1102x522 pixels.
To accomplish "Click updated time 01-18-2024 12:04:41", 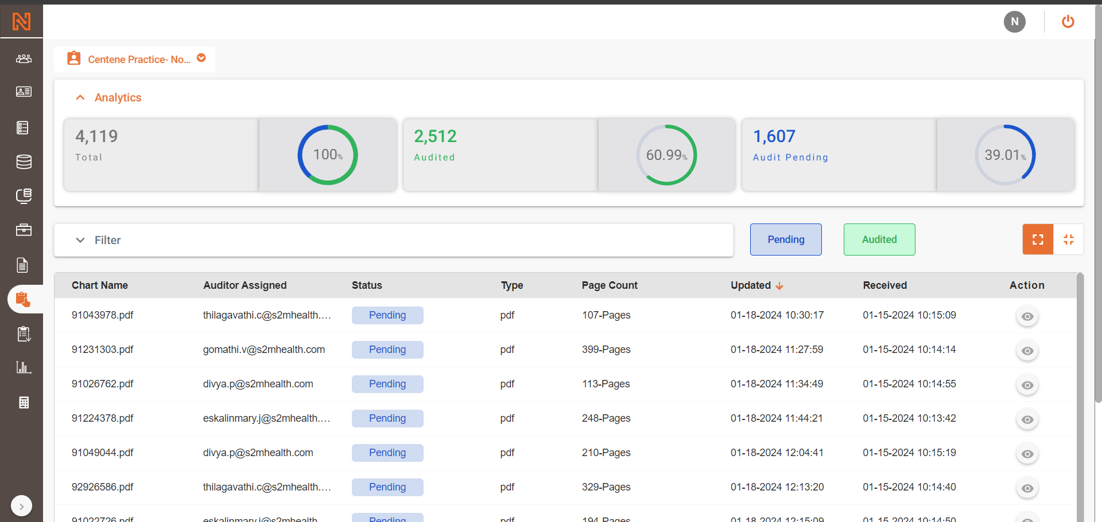I will [x=777, y=453].
